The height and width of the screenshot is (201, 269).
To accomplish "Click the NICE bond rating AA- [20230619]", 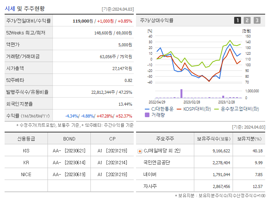I will coord(69,175).
